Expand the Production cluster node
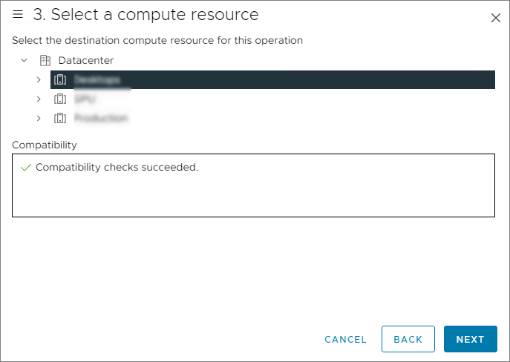 (39, 118)
